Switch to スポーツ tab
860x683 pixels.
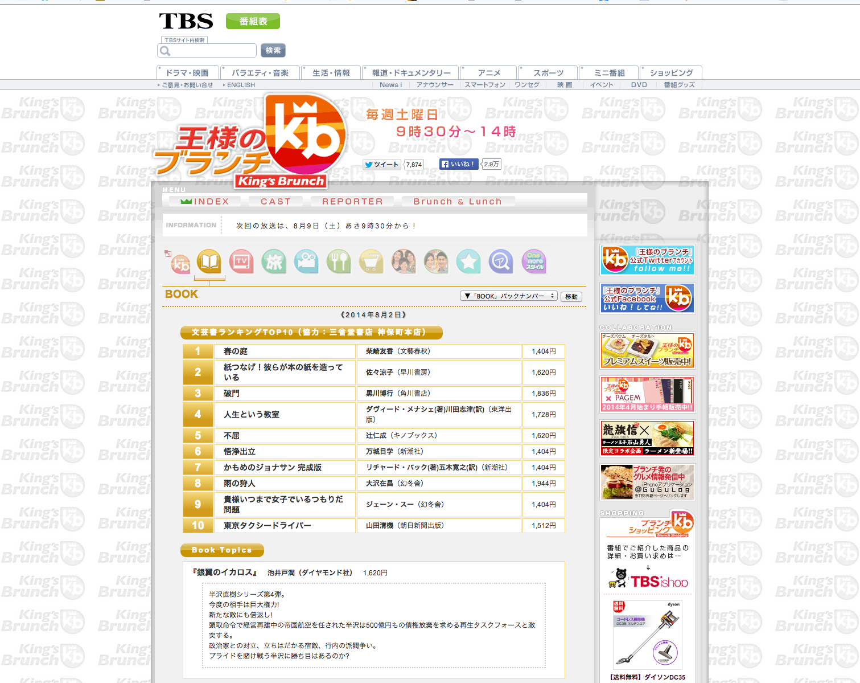[548, 73]
